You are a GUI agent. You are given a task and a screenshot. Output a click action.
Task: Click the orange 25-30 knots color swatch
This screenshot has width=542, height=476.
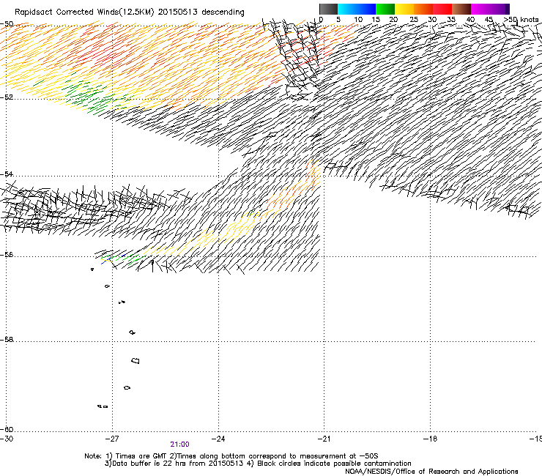423,9
